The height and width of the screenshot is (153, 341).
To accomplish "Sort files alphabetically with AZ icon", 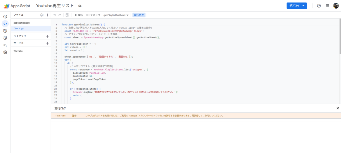I will tap(42, 15).
